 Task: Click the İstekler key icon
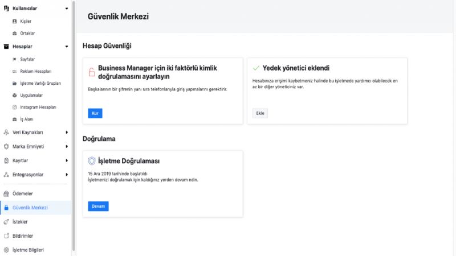coord(6,222)
